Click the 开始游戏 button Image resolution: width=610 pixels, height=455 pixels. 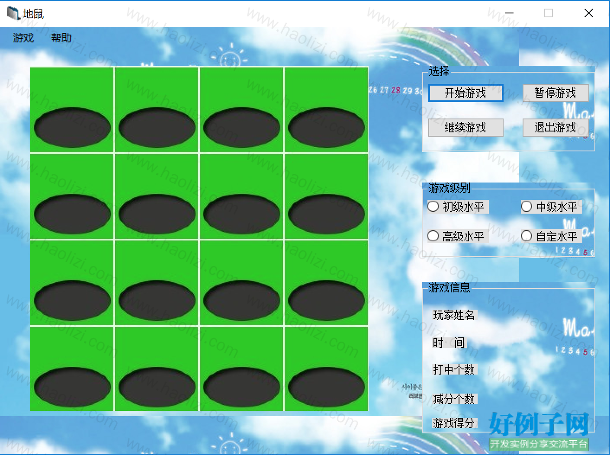[466, 93]
